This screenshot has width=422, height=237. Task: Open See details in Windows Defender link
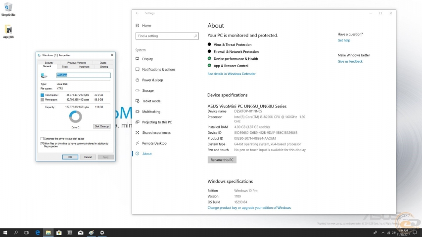tap(232, 74)
